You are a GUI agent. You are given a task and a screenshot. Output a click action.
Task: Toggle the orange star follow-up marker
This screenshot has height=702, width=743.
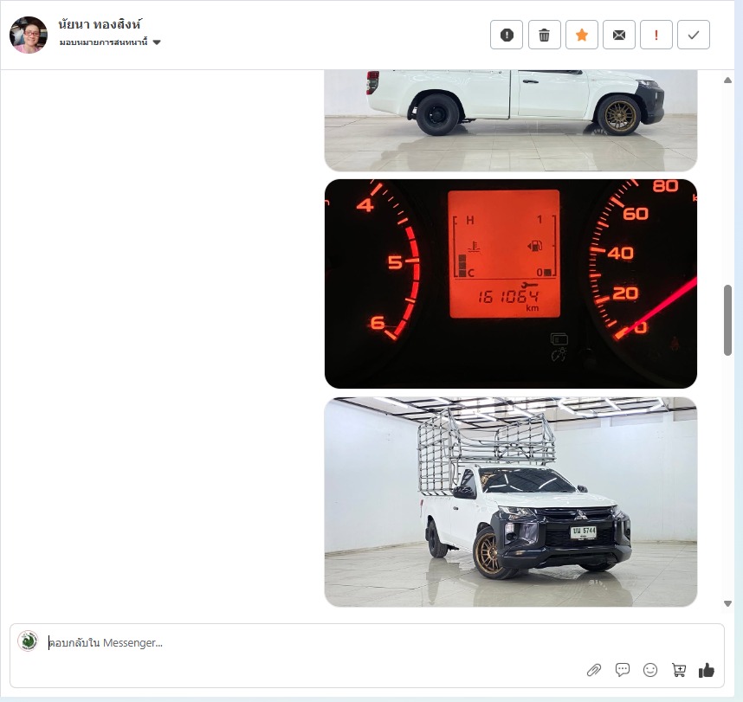pyautogui.click(x=582, y=35)
